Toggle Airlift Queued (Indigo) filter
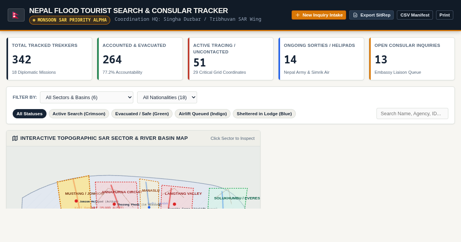 [203, 114]
